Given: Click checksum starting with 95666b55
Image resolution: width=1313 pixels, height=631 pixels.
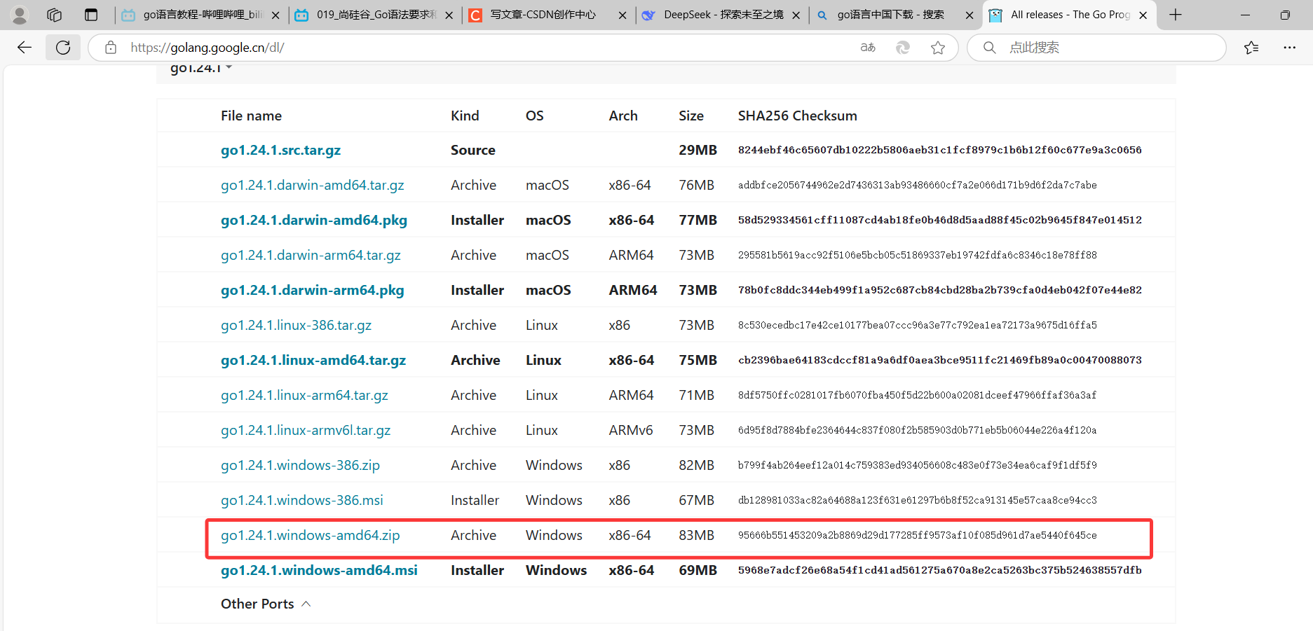Looking at the screenshot, I should [917, 535].
